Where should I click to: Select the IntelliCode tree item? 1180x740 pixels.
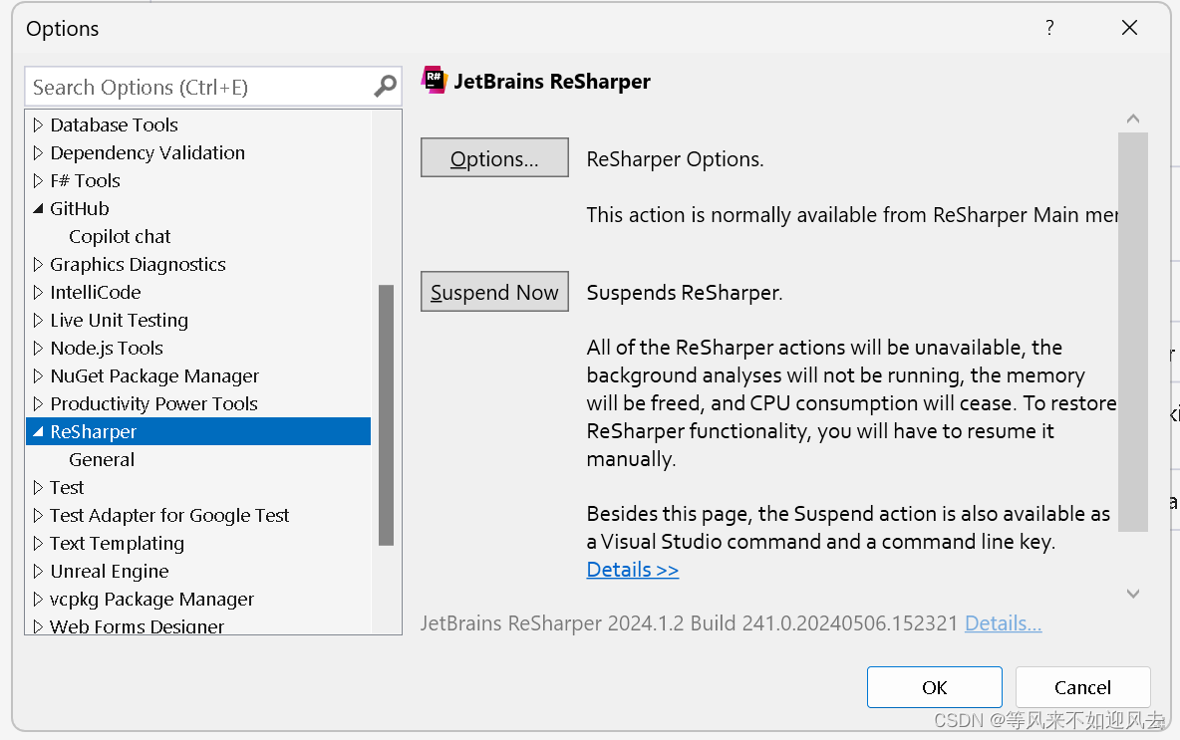coord(96,292)
